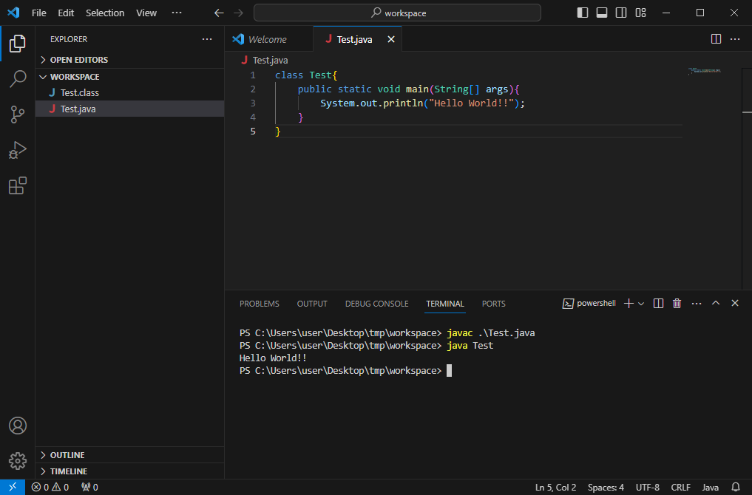The image size is (752, 495).
Task: Change language mode via Java entry
Action: tap(711, 487)
